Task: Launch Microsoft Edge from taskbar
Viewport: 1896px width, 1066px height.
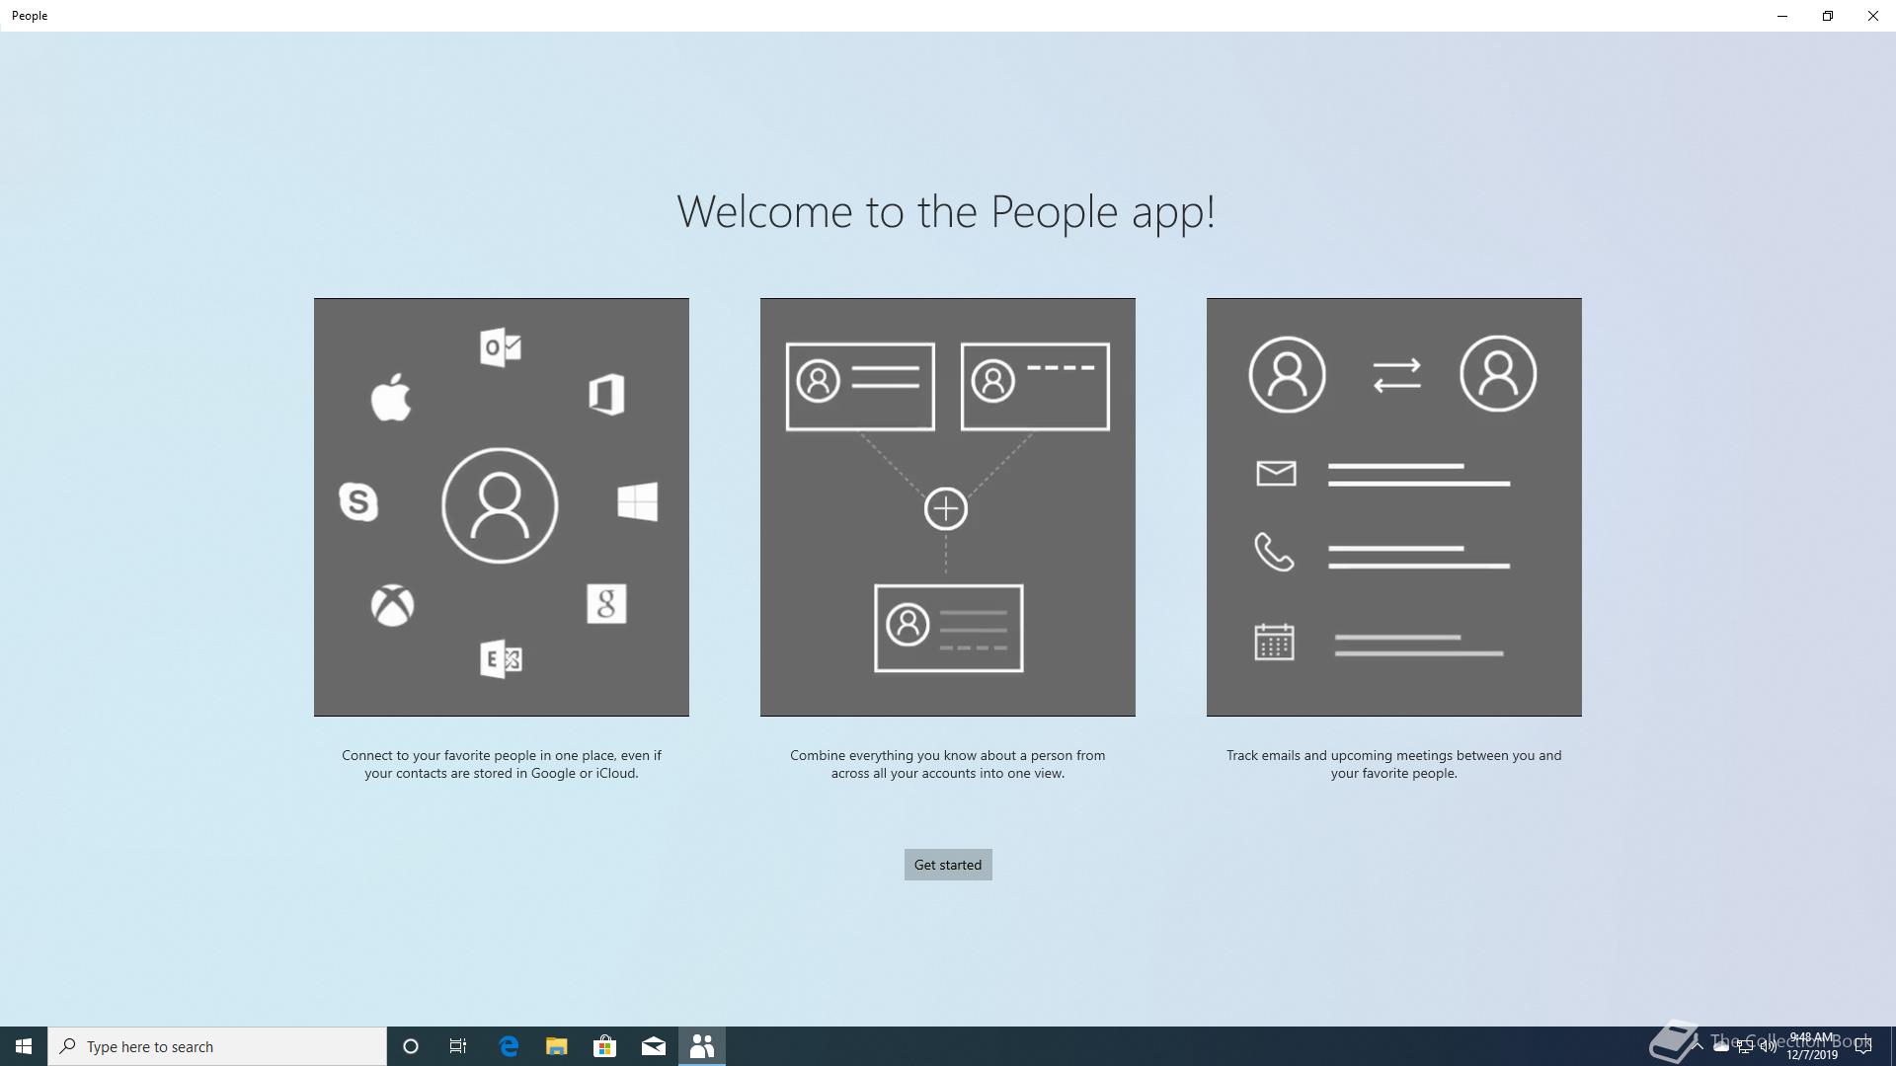Action: coord(509,1046)
